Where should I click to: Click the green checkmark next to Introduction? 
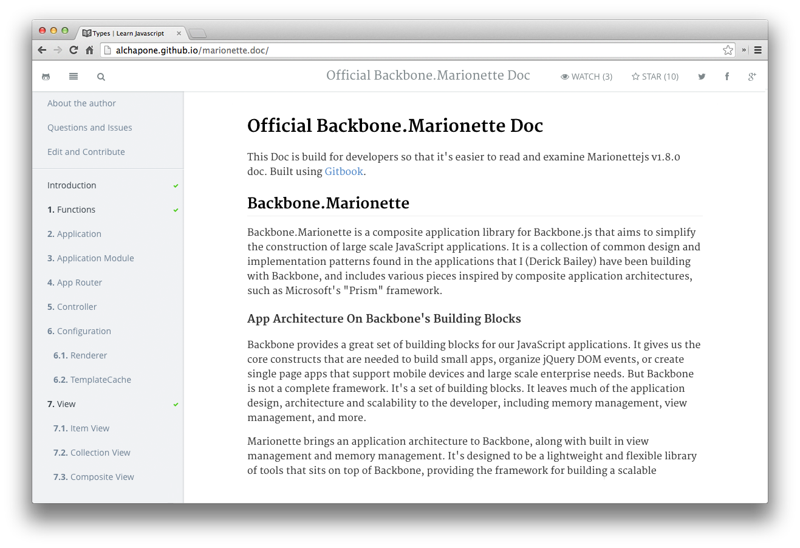tap(176, 186)
